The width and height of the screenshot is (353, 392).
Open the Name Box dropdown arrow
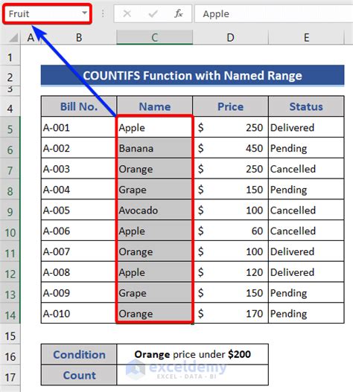85,13
